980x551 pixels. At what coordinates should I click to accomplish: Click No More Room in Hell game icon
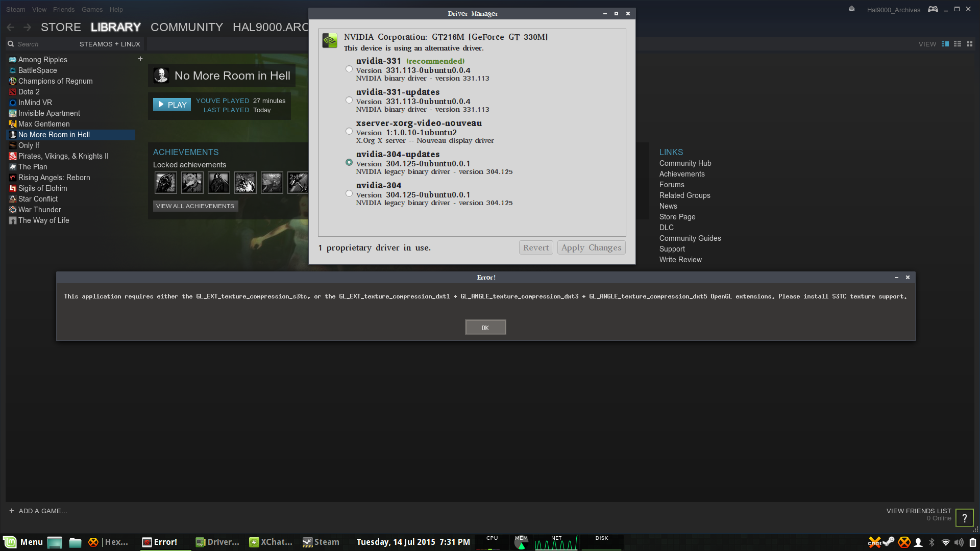(161, 76)
